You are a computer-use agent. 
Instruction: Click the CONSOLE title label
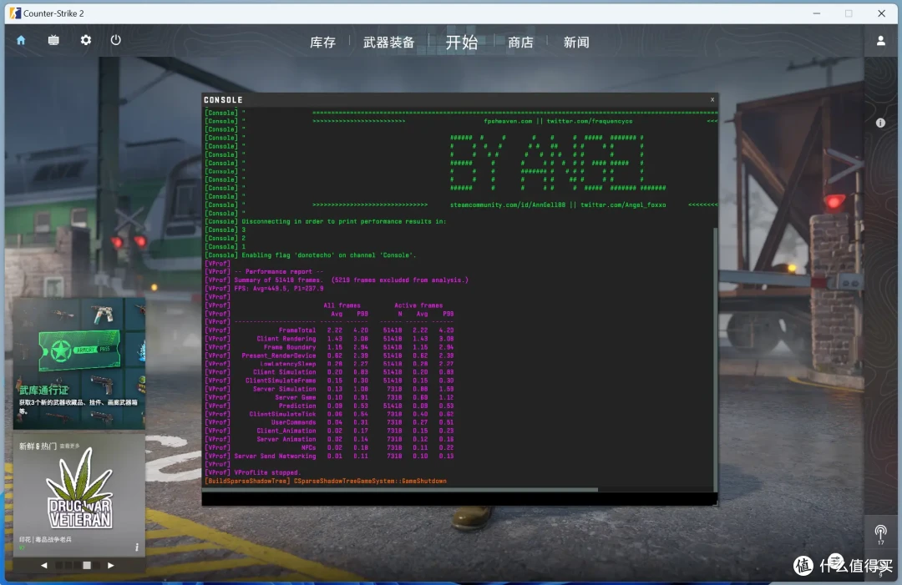pyautogui.click(x=223, y=100)
